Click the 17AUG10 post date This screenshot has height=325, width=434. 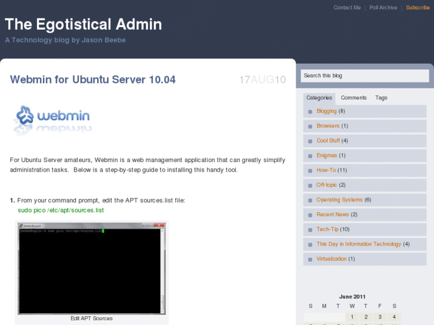263,80
